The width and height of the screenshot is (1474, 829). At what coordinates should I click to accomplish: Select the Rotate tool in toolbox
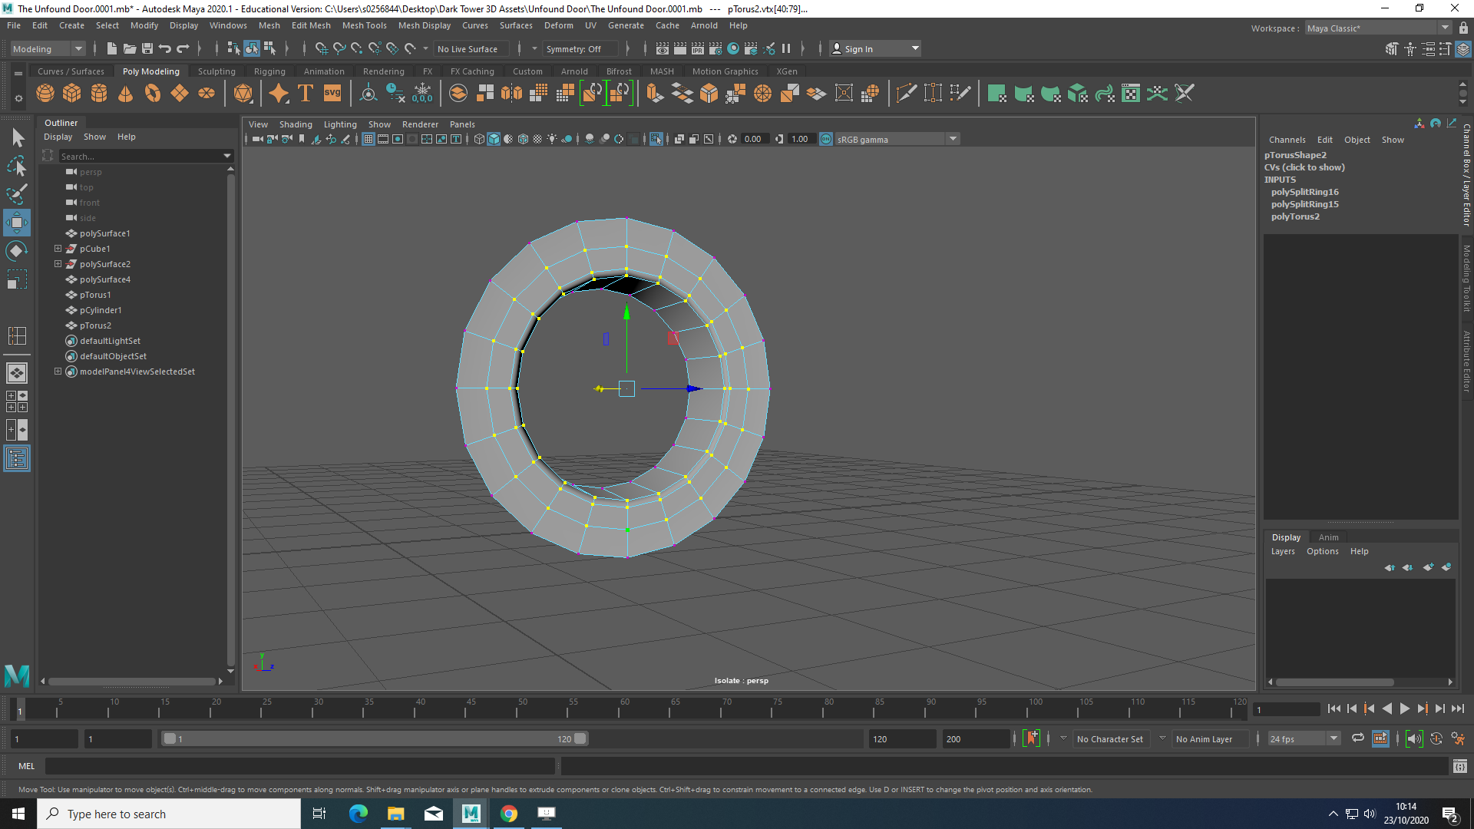pos(17,251)
